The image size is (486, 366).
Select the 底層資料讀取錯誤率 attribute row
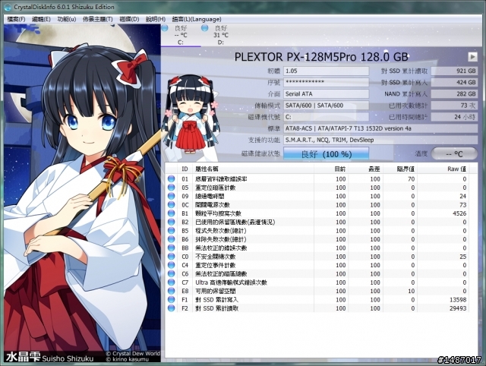coord(317,178)
